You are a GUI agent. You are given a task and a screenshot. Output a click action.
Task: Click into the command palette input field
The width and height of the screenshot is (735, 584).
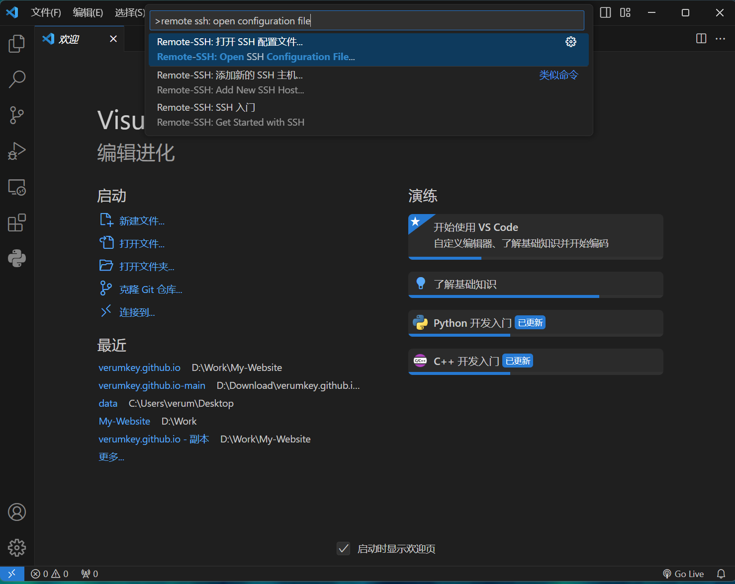pyautogui.click(x=367, y=21)
